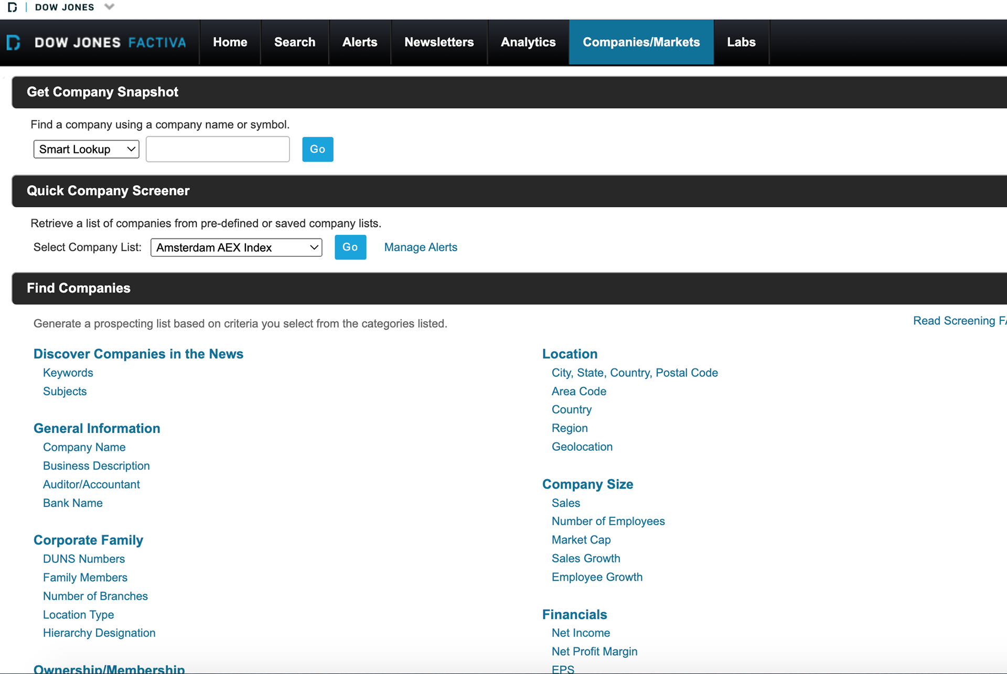
Task: Select the Net Profit Margin link
Action: 595,651
